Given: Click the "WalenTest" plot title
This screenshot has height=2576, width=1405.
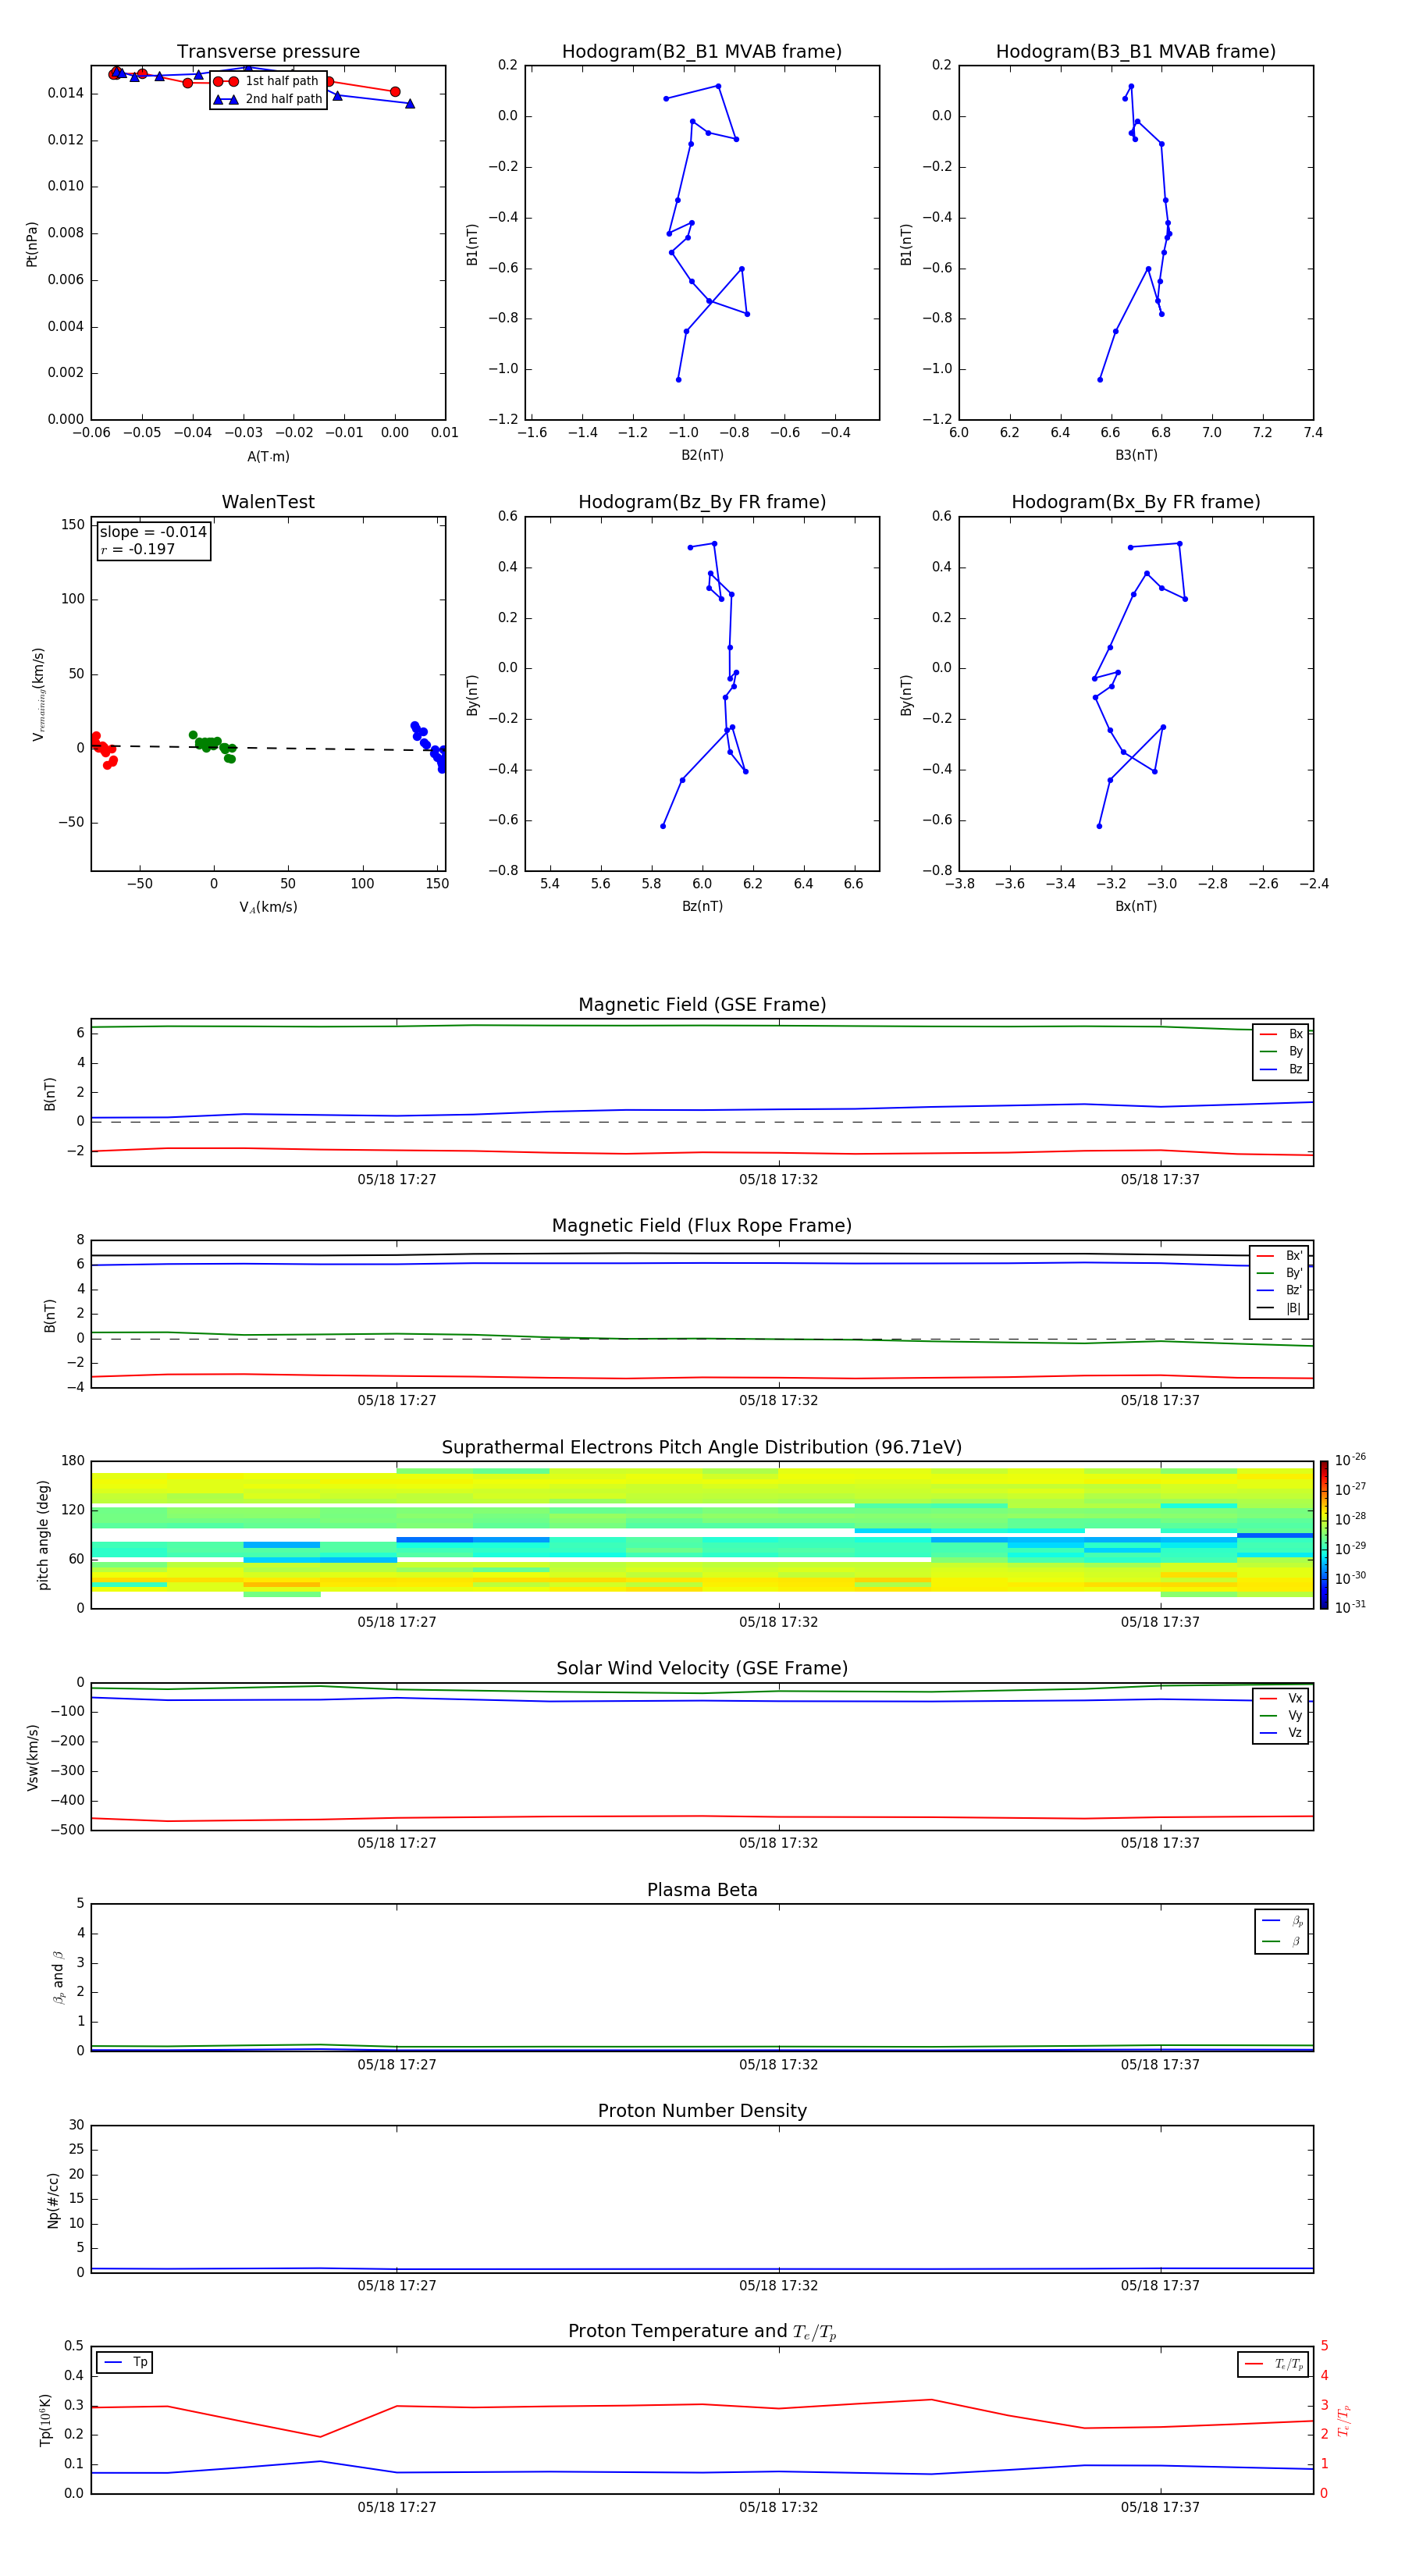Looking at the screenshot, I should [x=268, y=502].
